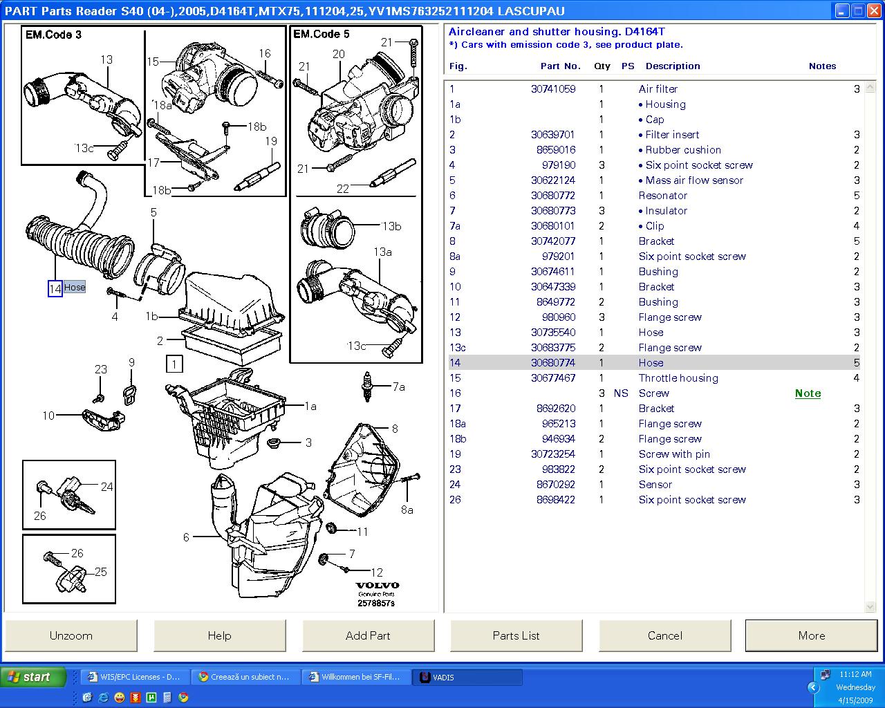Image resolution: width=885 pixels, height=708 pixels.
Task: Select the Air filter row 30741059
Action: pos(654,89)
